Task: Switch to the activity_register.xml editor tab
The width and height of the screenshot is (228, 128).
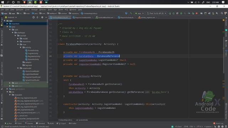Action: [x=147, y=17]
